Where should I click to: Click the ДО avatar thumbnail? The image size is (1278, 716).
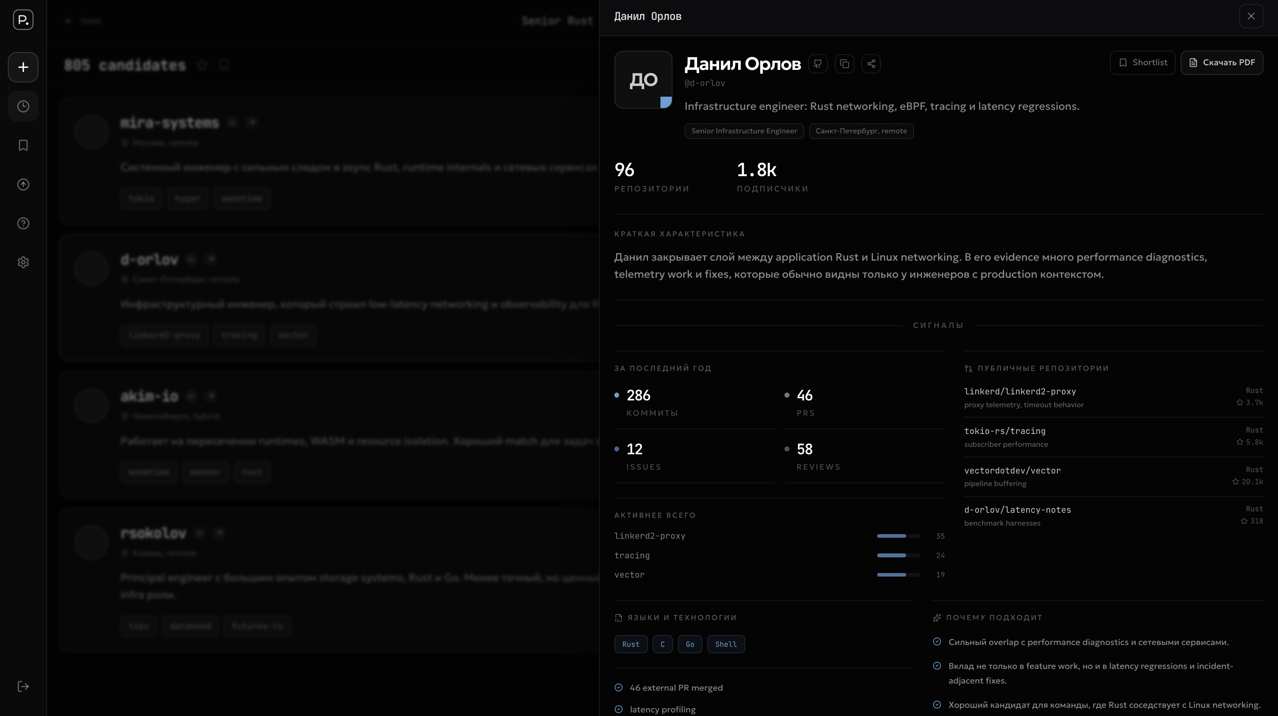(643, 80)
